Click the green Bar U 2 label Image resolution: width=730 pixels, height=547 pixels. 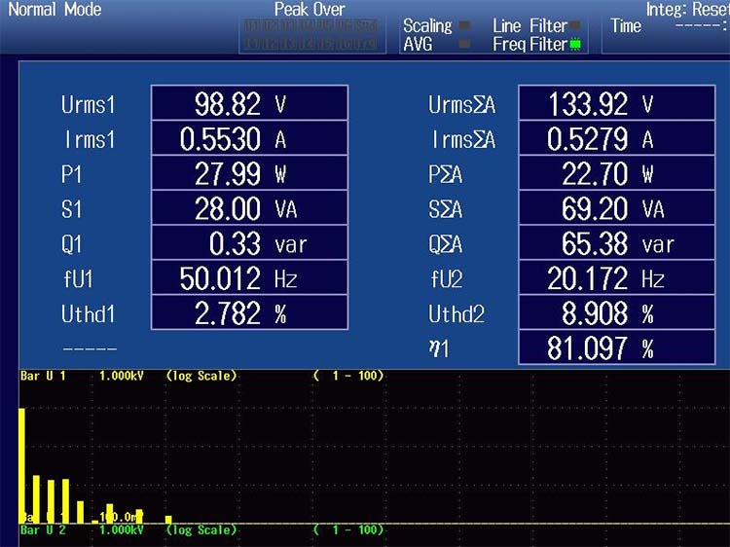click(43, 530)
